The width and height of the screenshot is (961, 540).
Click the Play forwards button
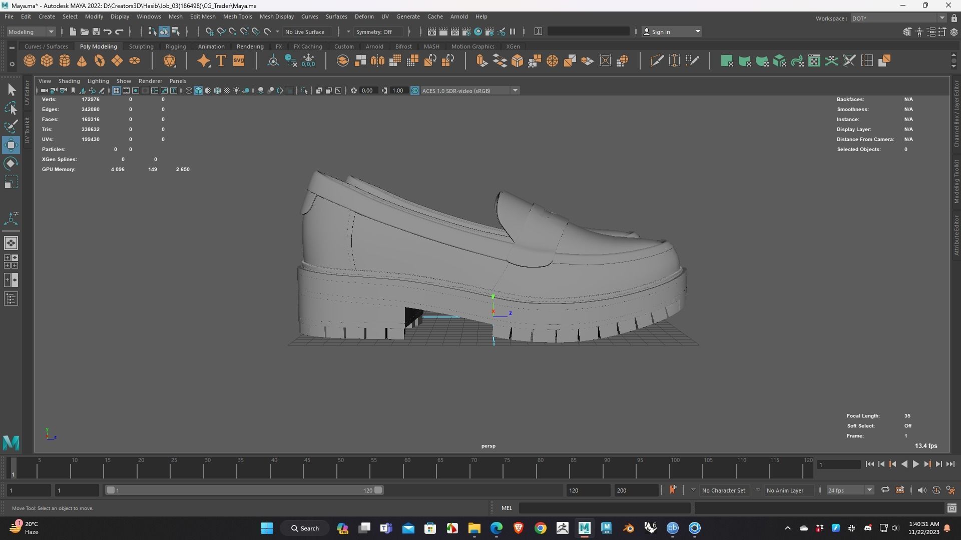(x=915, y=464)
